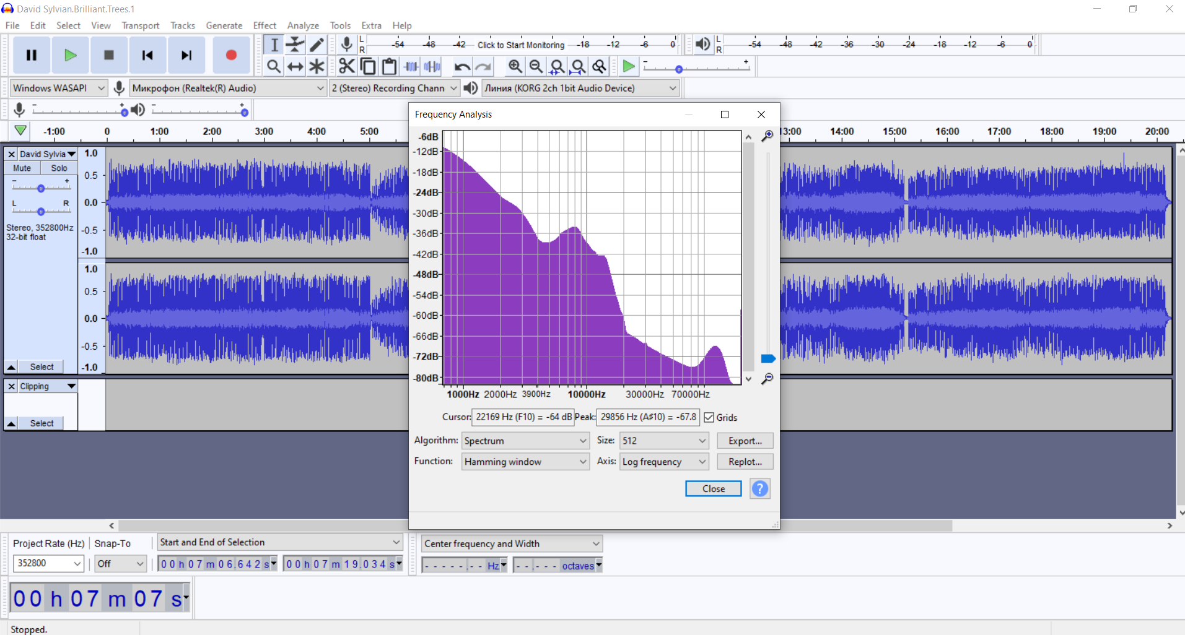Open Frequency Analysis help
The width and height of the screenshot is (1185, 635).
click(760, 489)
